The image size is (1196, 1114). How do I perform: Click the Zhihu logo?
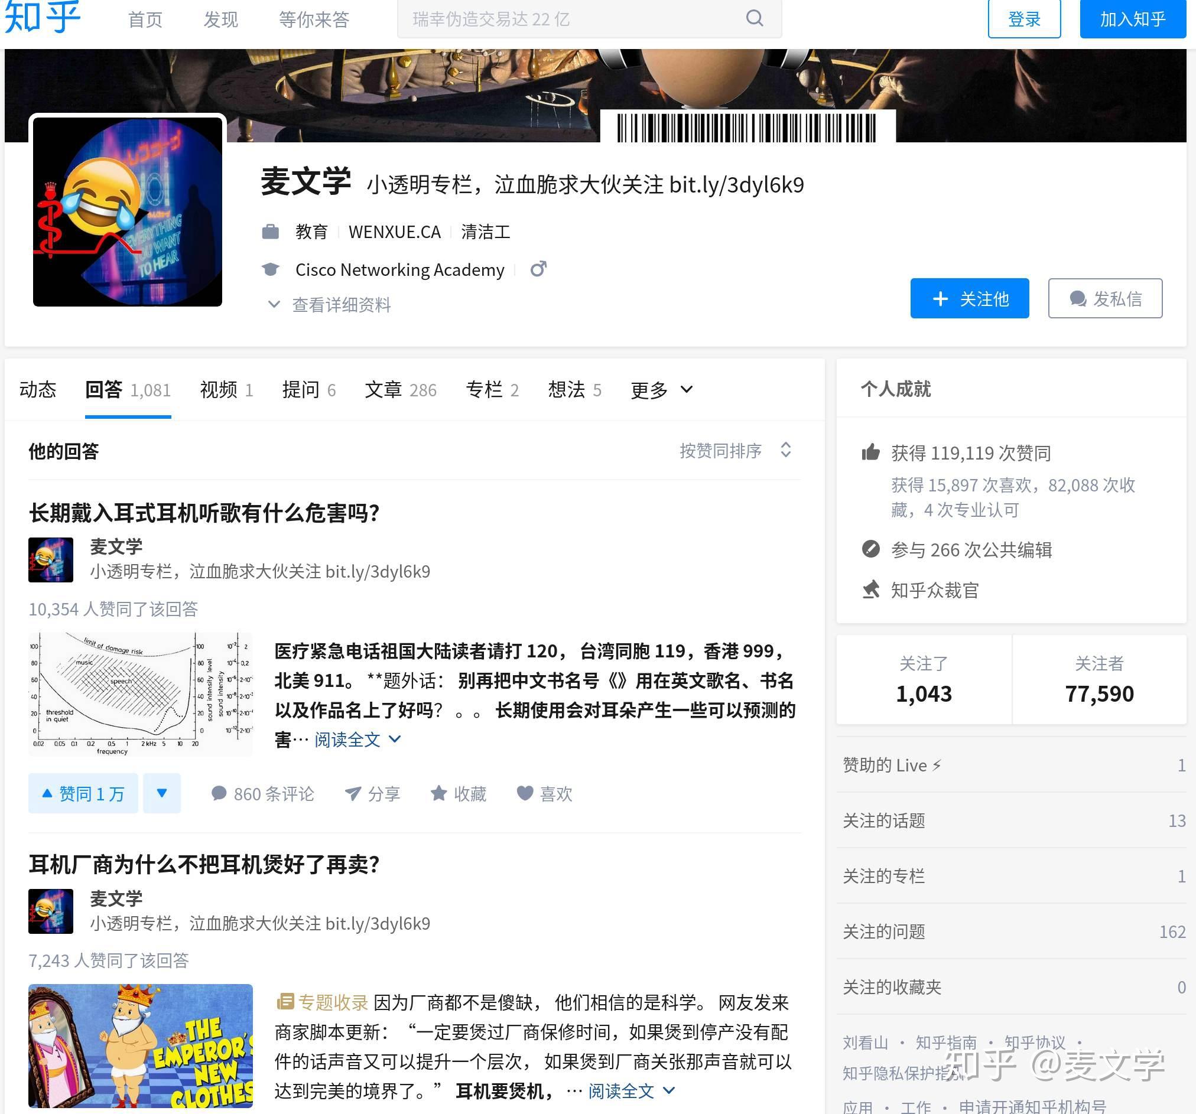[x=42, y=17]
